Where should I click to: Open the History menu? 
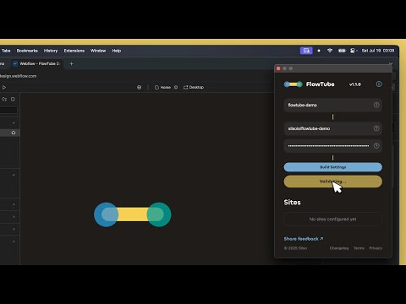coord(51,51)
